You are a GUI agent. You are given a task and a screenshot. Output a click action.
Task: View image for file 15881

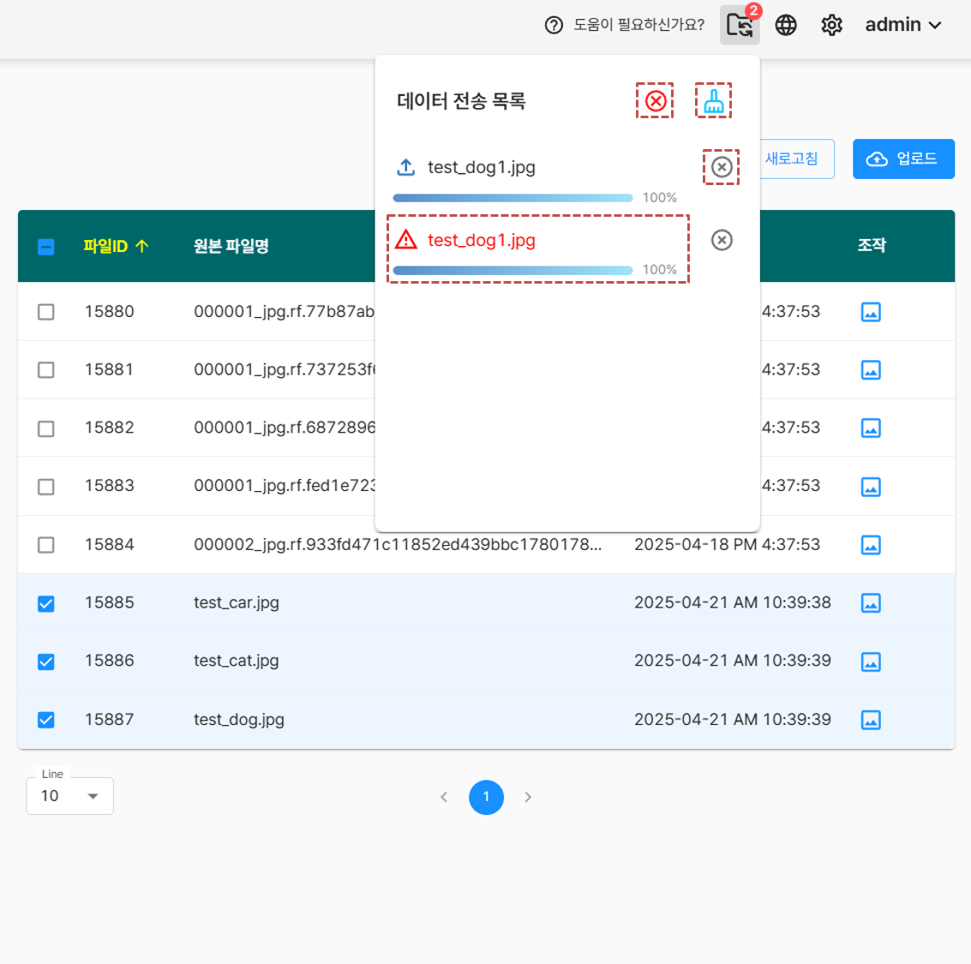tap(871, 370)
